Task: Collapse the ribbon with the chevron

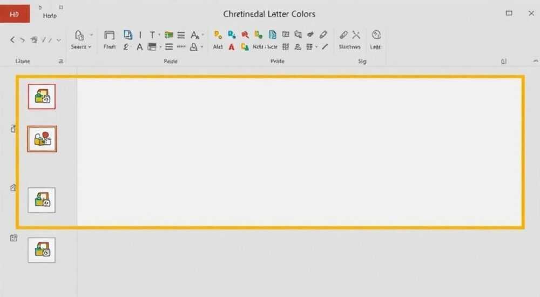Action: [536, 61]
